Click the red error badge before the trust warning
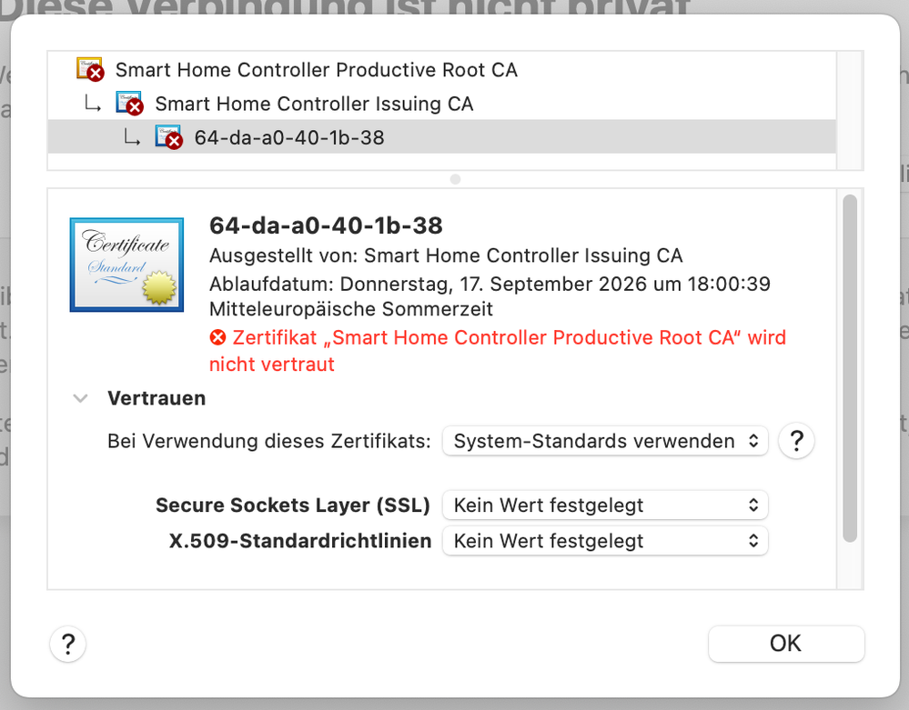The height and width of the screenshot is (710, 909). pyautogui.click(x=217, y=336)
